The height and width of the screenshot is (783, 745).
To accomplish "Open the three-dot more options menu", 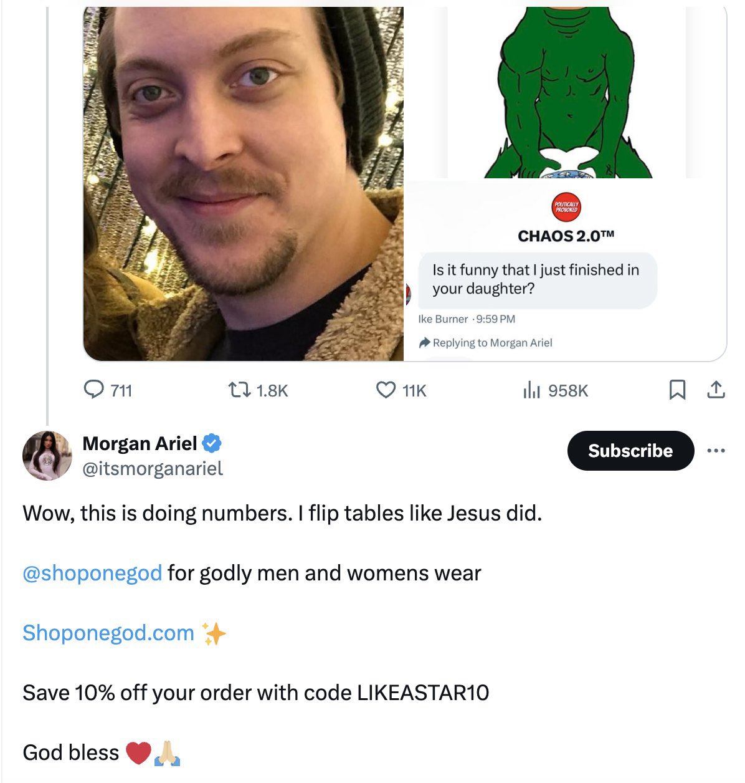I will [x=716, y=451].
